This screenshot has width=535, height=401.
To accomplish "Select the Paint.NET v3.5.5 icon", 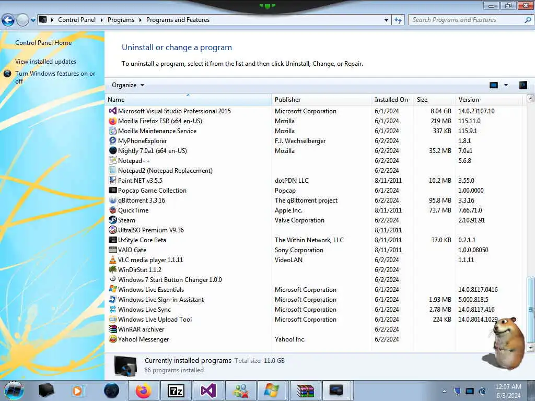I will pyautogui.click(x=113, y=180).
